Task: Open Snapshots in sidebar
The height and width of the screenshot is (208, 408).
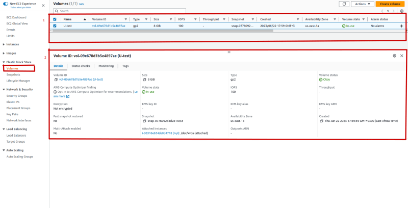Action: point(13,74)
